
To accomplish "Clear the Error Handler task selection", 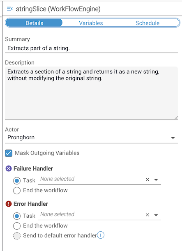I will click(147, 215).
